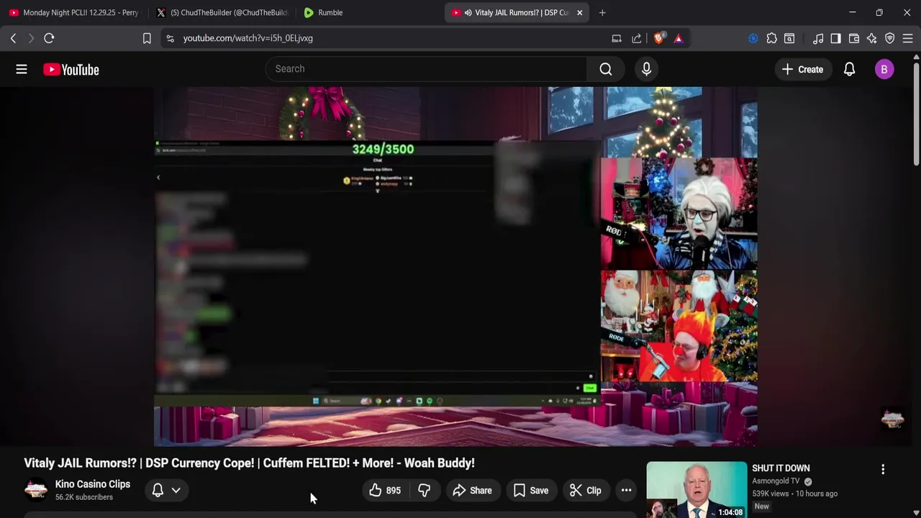The image size is (921, 518).
Task: Open the YouTube guide hamburger menu
Action: [x=22, y=69]
